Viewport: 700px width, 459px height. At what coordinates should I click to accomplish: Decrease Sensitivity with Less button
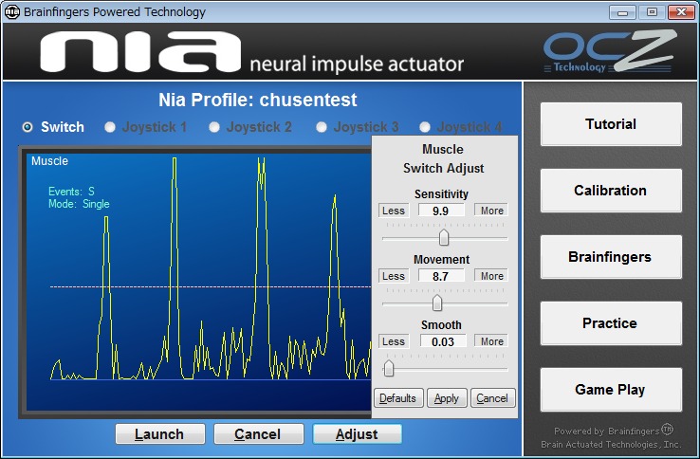click(394, 211)
